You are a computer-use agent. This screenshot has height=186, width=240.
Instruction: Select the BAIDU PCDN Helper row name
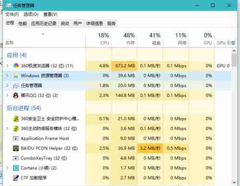coord(49,148)
